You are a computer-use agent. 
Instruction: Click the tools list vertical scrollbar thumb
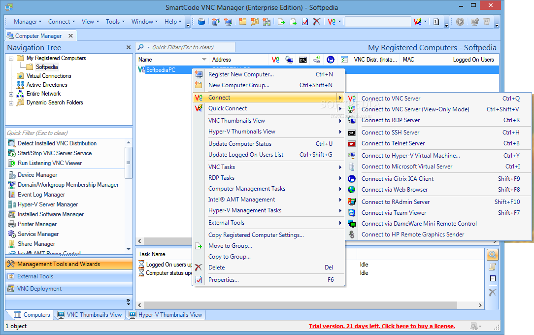click(x=129, y=163)
